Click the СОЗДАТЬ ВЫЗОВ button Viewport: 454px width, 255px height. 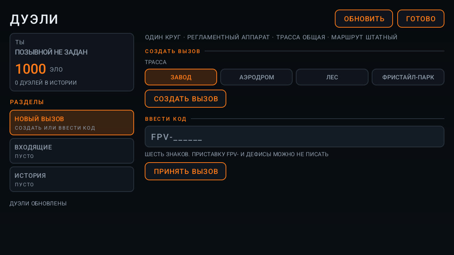186,99
